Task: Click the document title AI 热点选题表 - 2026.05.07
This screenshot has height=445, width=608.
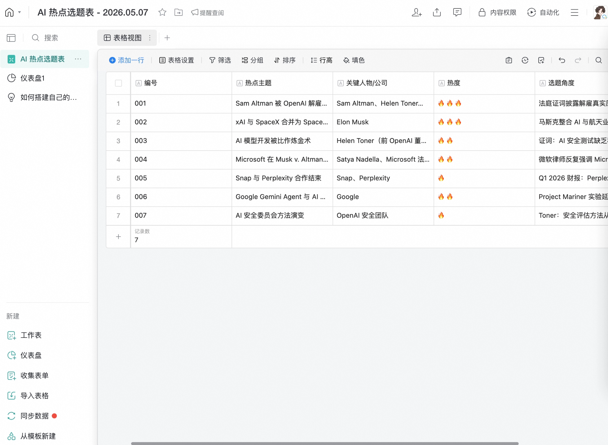Action: tap(93, 12)
